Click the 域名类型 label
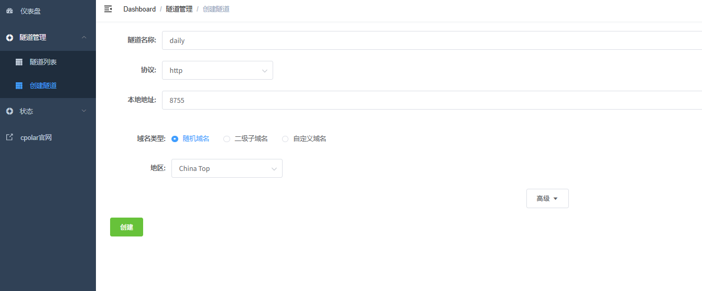The width and height of the screenshot is (702, 291). coord(151,138)
